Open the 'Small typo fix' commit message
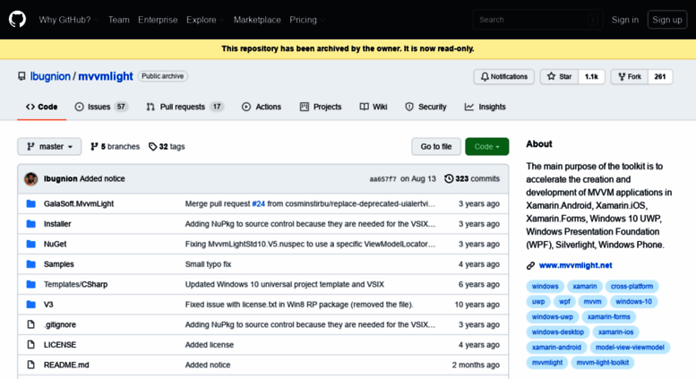Viewport: 696px width, 379px height. point(208,264)
